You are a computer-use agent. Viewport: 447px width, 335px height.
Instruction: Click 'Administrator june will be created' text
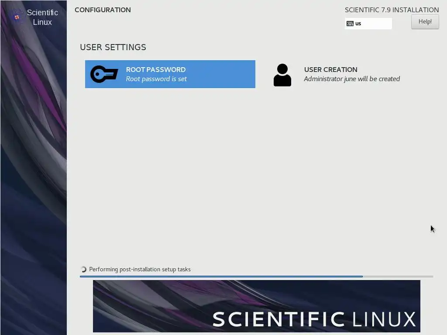pos(352,79)
